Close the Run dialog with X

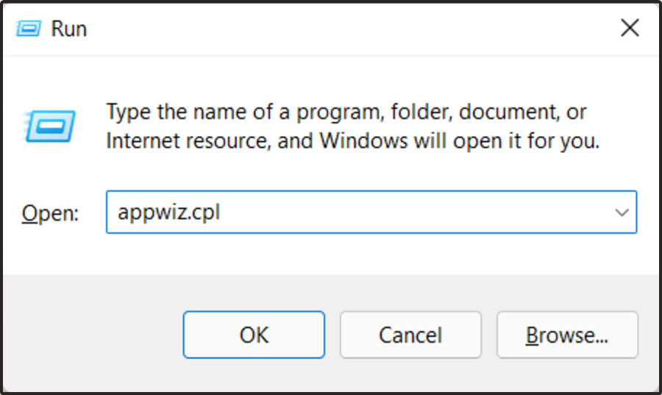tap(630, 29)
